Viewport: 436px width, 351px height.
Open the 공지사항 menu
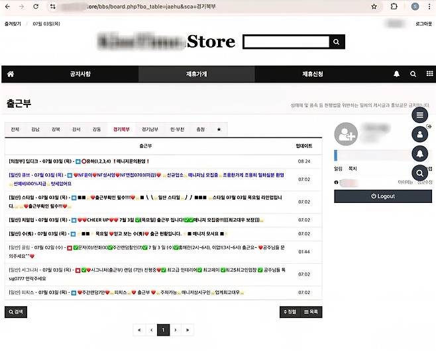[x=80, y=74]
